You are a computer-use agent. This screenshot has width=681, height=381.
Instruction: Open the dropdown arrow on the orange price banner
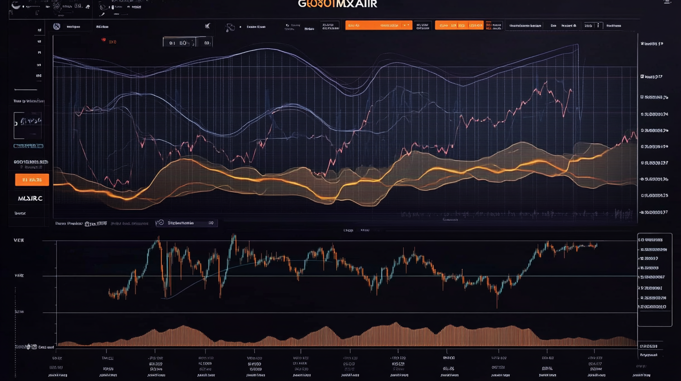404,25
